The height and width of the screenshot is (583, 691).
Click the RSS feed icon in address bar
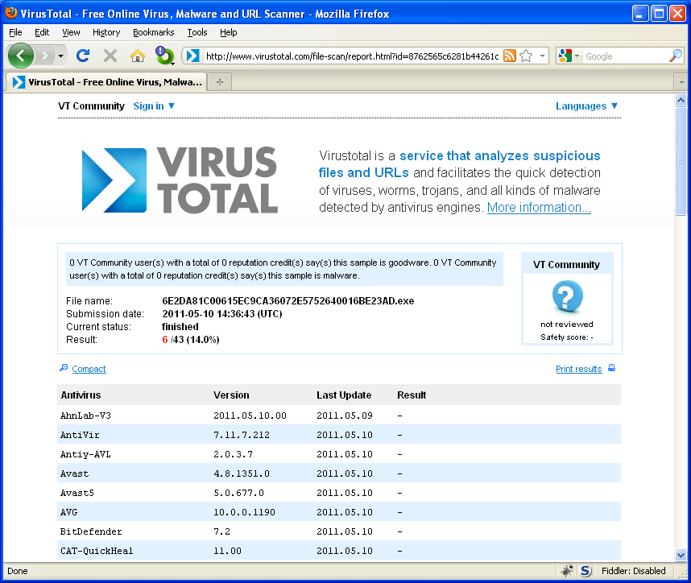pos(509,56)
